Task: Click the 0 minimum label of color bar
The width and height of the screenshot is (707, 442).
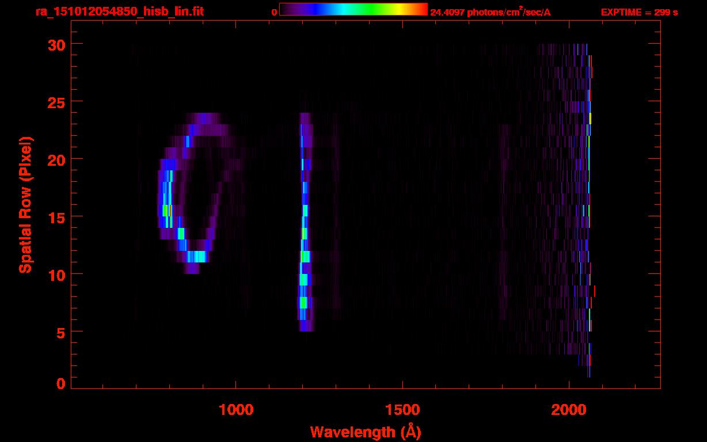Action: click(x=274, y=12)
